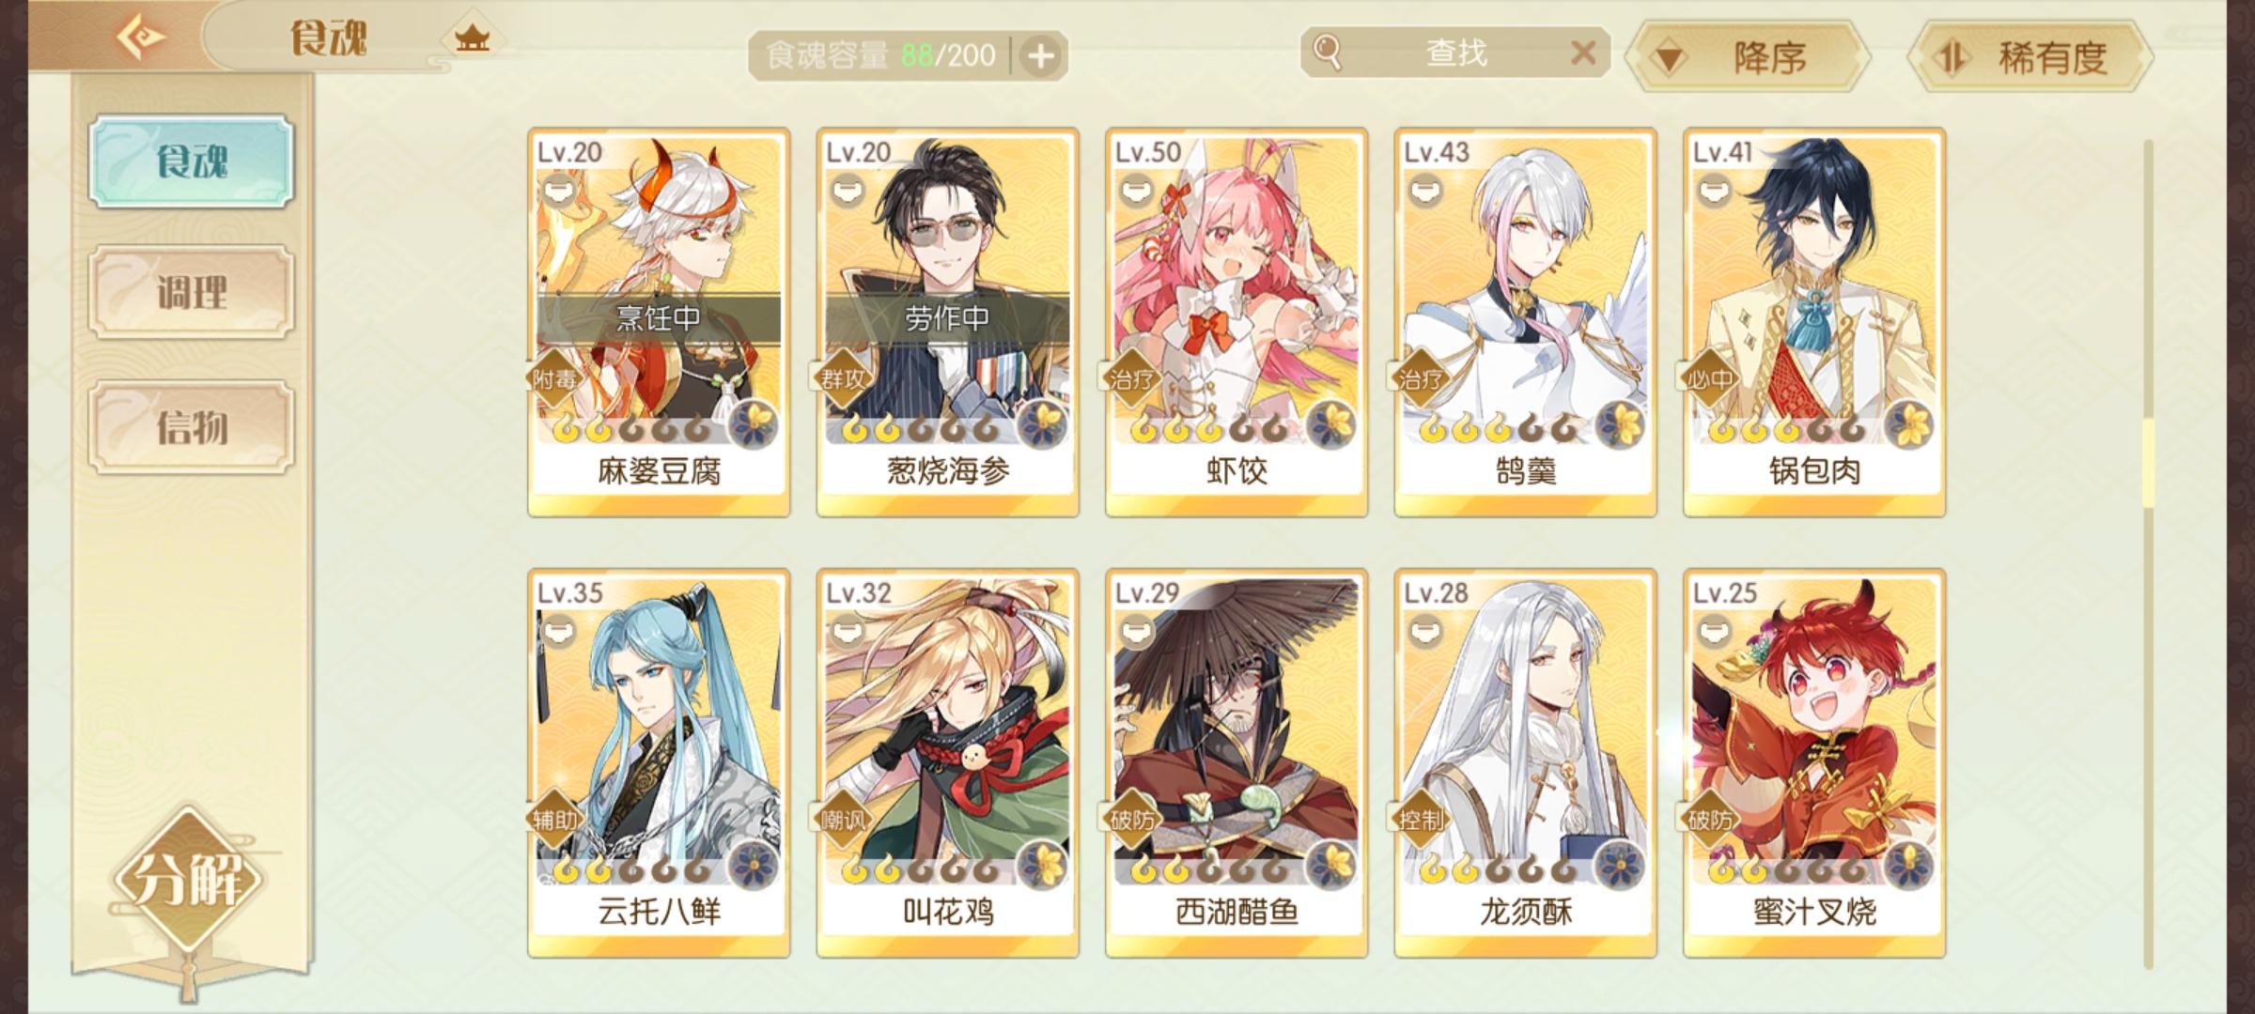Click into the 查找 search field
The width and height of the screenshot is (2255, 1014).
click(1455, 53)
